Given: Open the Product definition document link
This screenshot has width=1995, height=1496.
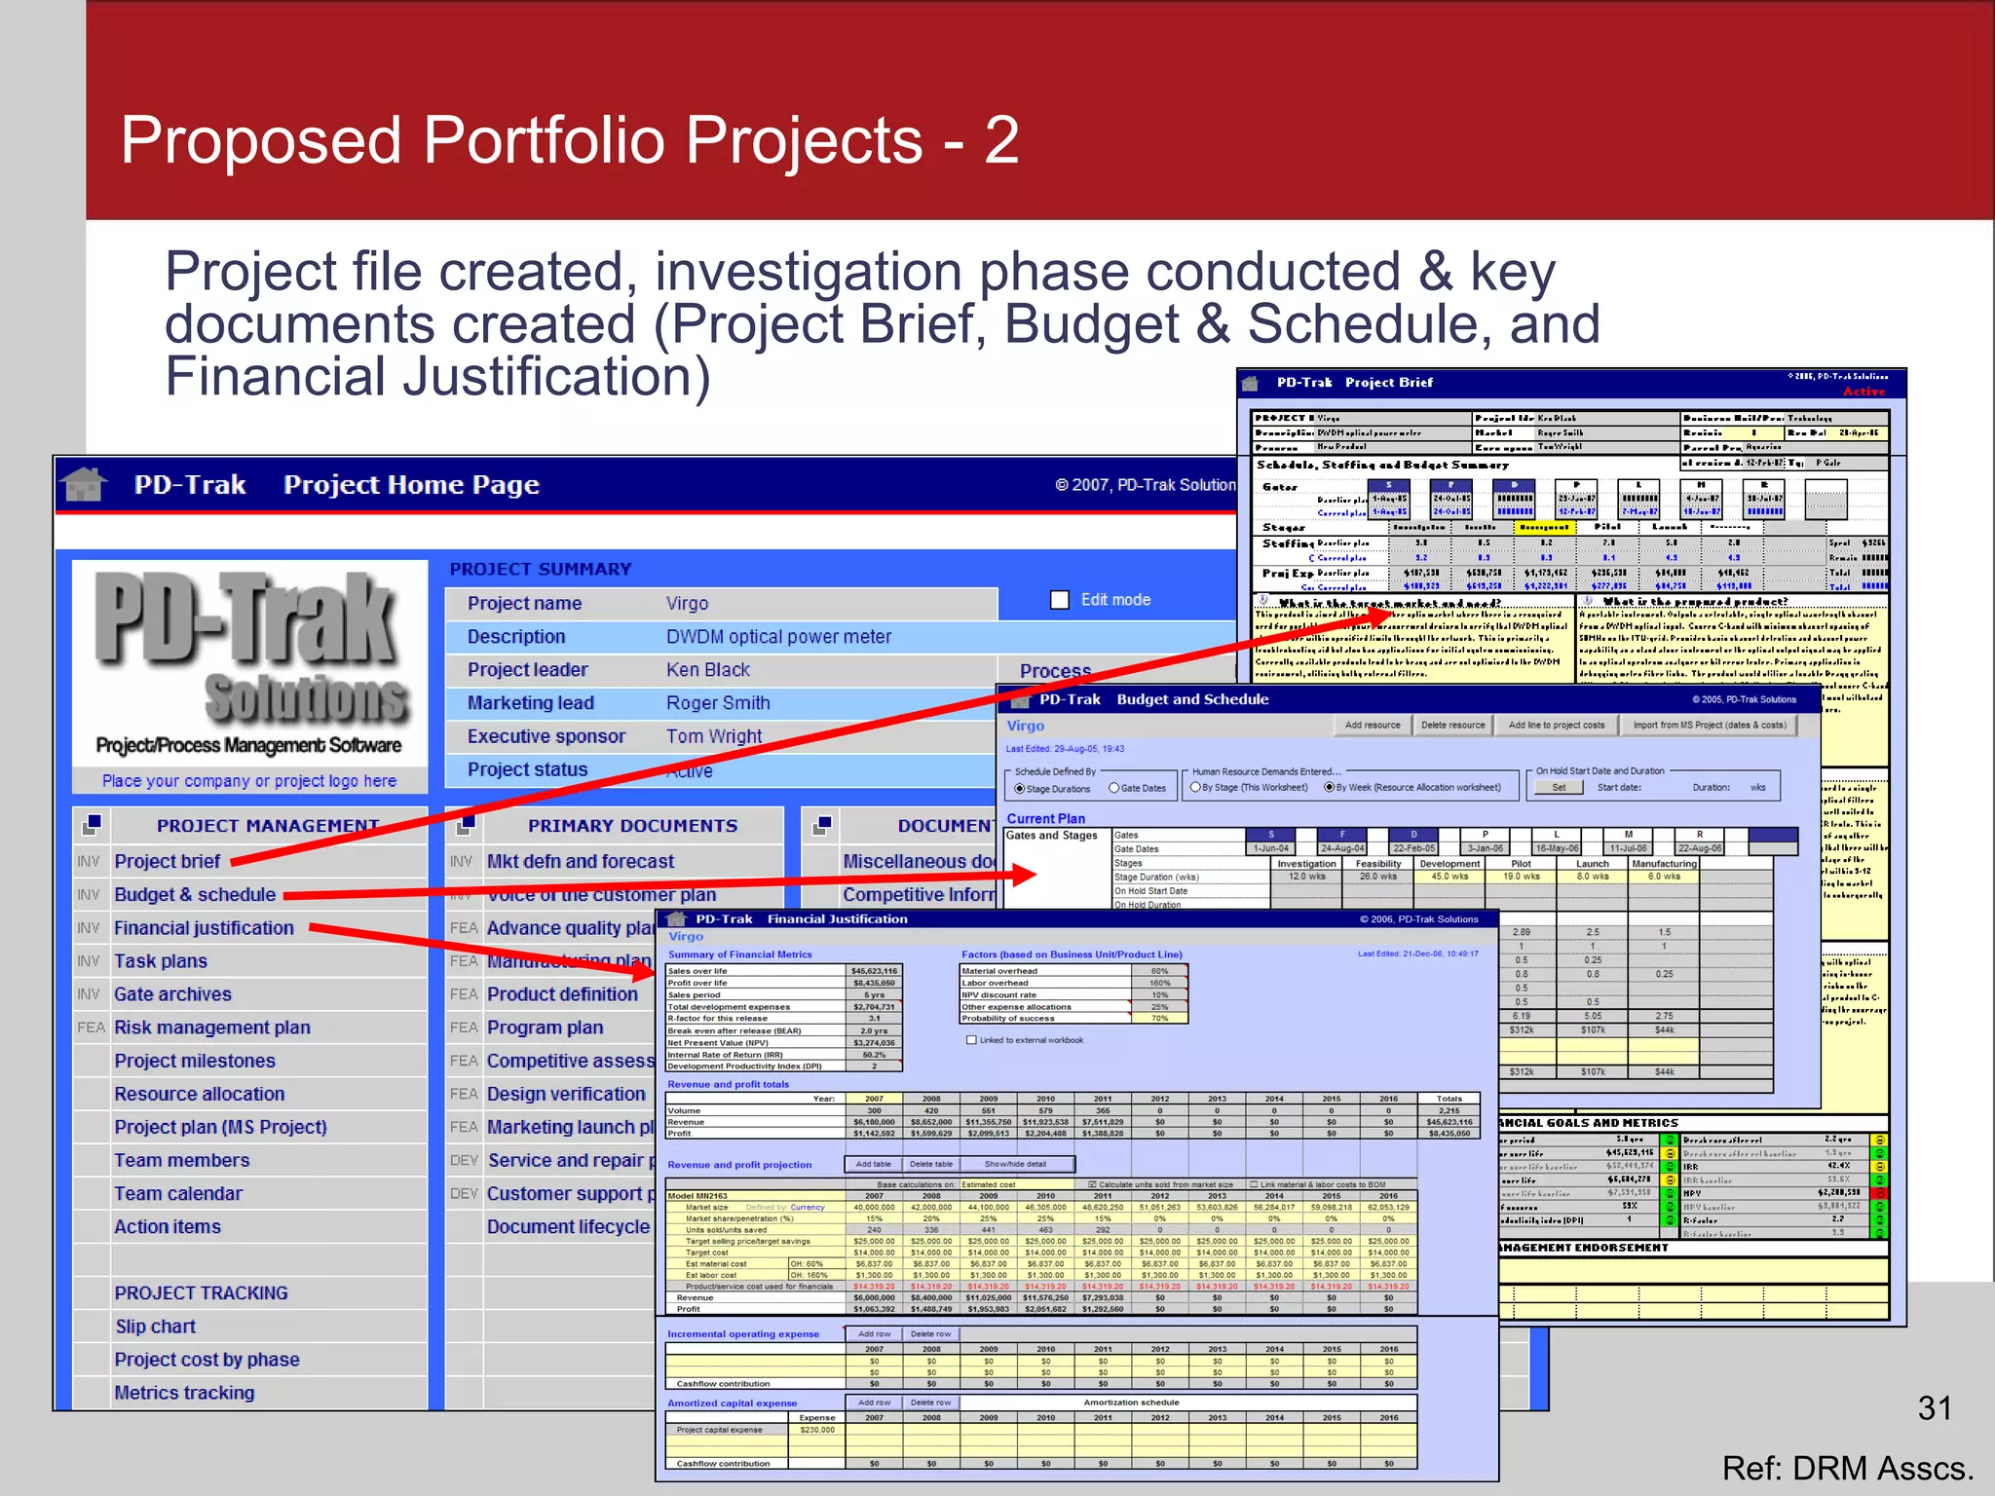Looking at the screenshot, I should point(562,994).
